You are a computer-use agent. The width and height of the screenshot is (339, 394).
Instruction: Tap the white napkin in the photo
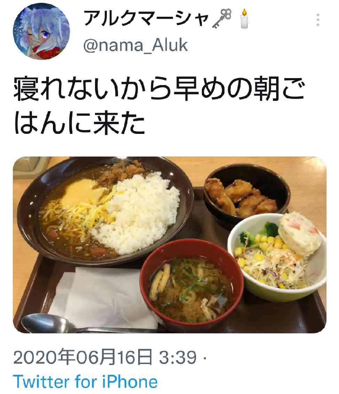click(100, 298)
